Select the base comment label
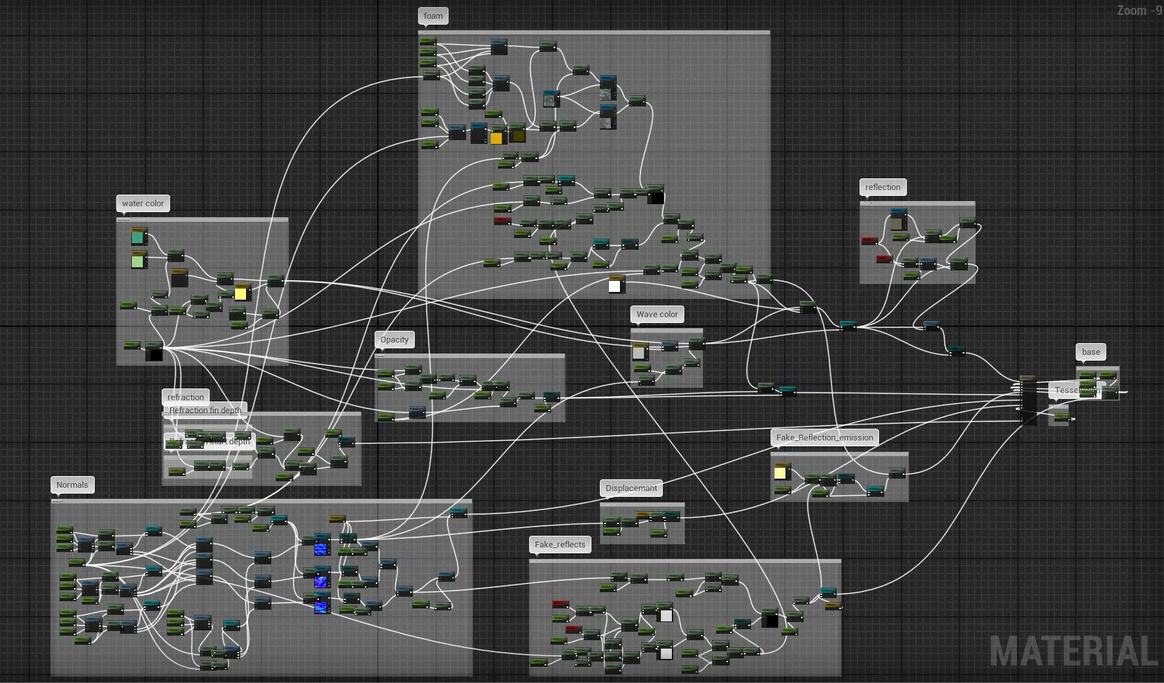 point(1091,352)
